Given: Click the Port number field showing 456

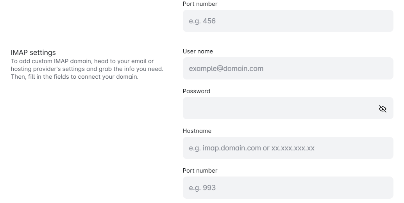Looking at the screenshot, I should (x=288, y=21).
